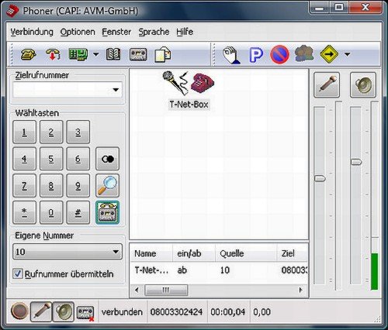Click the green ISDN card icon
Screen dimensions: 388x330
click(78, 54)
